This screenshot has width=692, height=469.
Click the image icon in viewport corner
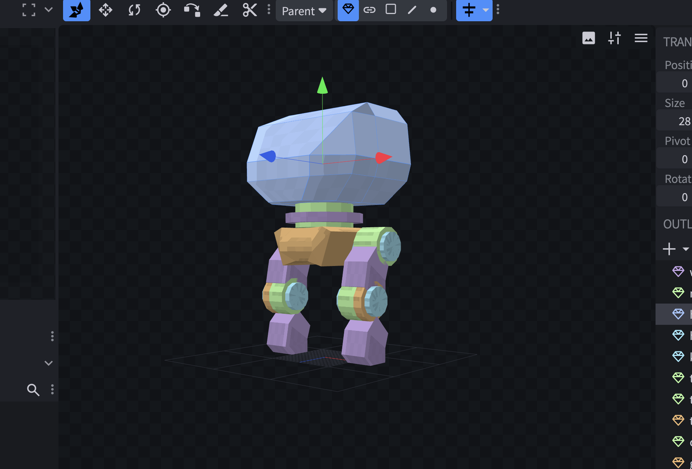(588, 38)
